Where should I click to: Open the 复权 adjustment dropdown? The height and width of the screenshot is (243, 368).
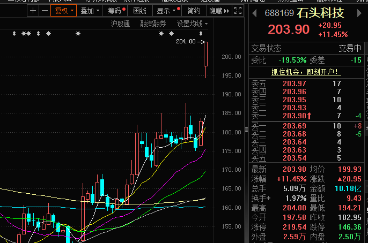(x=63, y=11)
